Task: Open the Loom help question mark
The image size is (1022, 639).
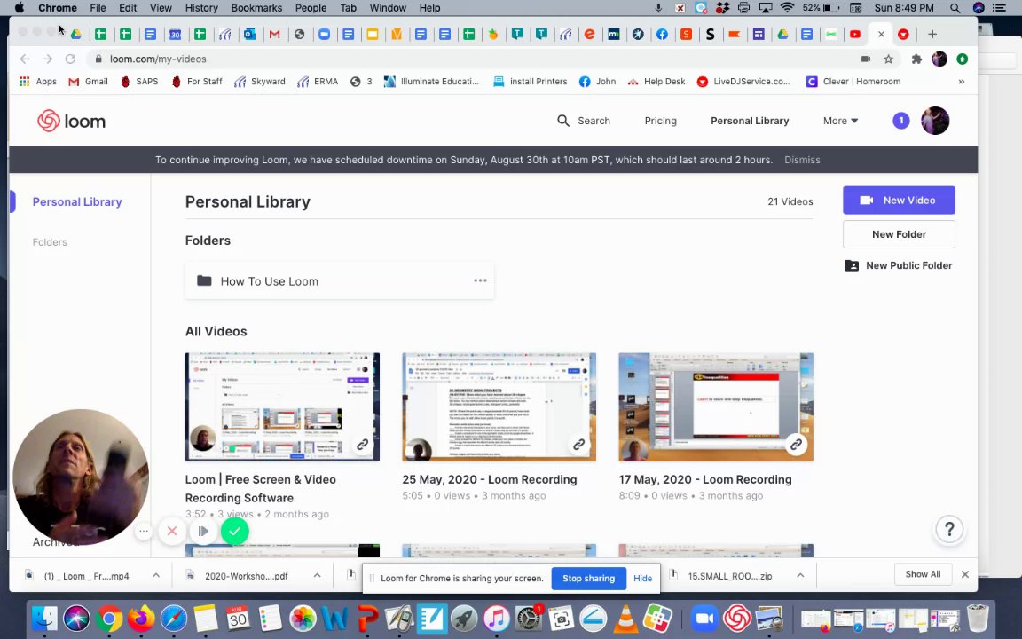Action: pos(949,529)
